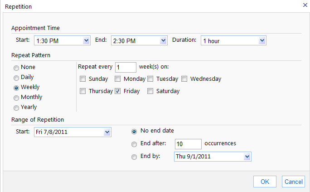
Task: Select the Monthly repeat pattern
Action: click(16, 97)
